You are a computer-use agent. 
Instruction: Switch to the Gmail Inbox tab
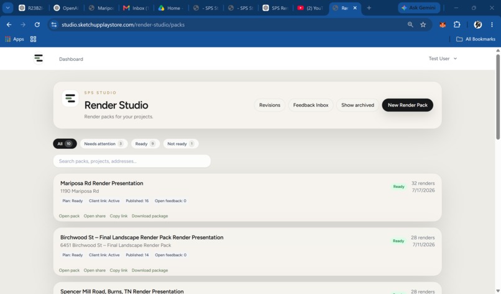coord(136,8)
